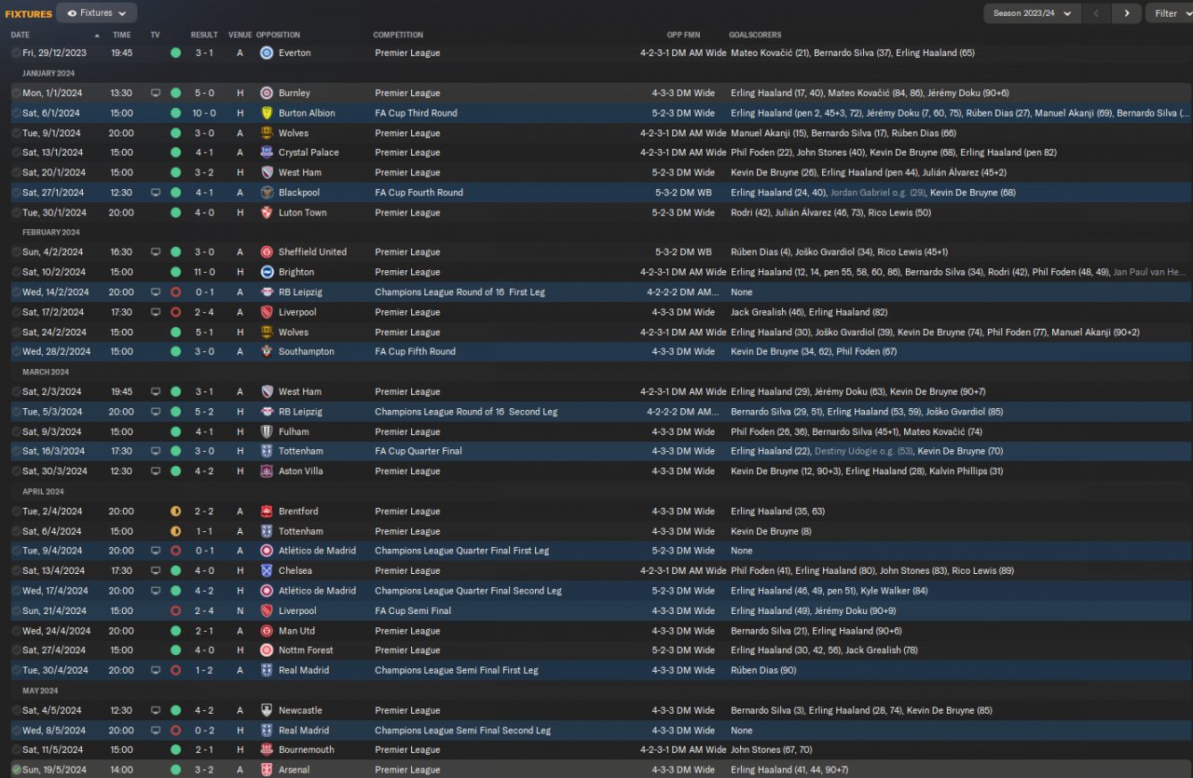This screenshot has height=778, width=1193.
Task: Click the TV column header
Action: (x=156, y=35)
